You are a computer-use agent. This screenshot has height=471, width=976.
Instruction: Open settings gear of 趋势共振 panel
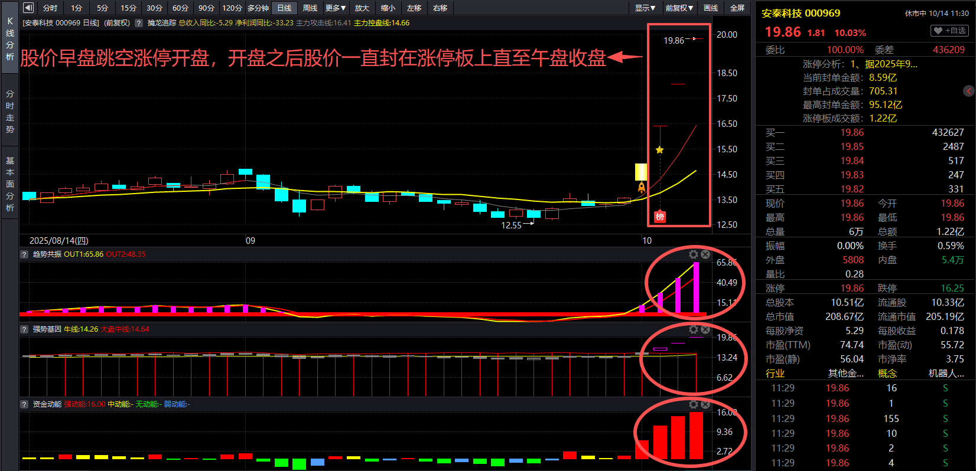[694, 254]
